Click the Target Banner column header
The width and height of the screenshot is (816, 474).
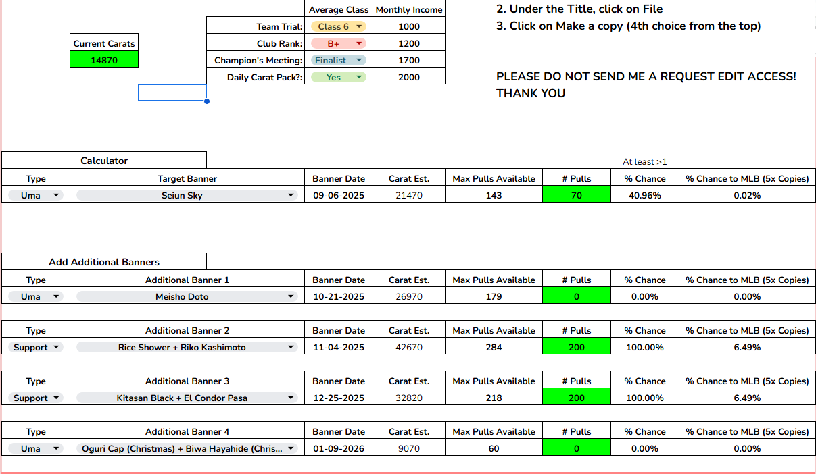[187, 178]
